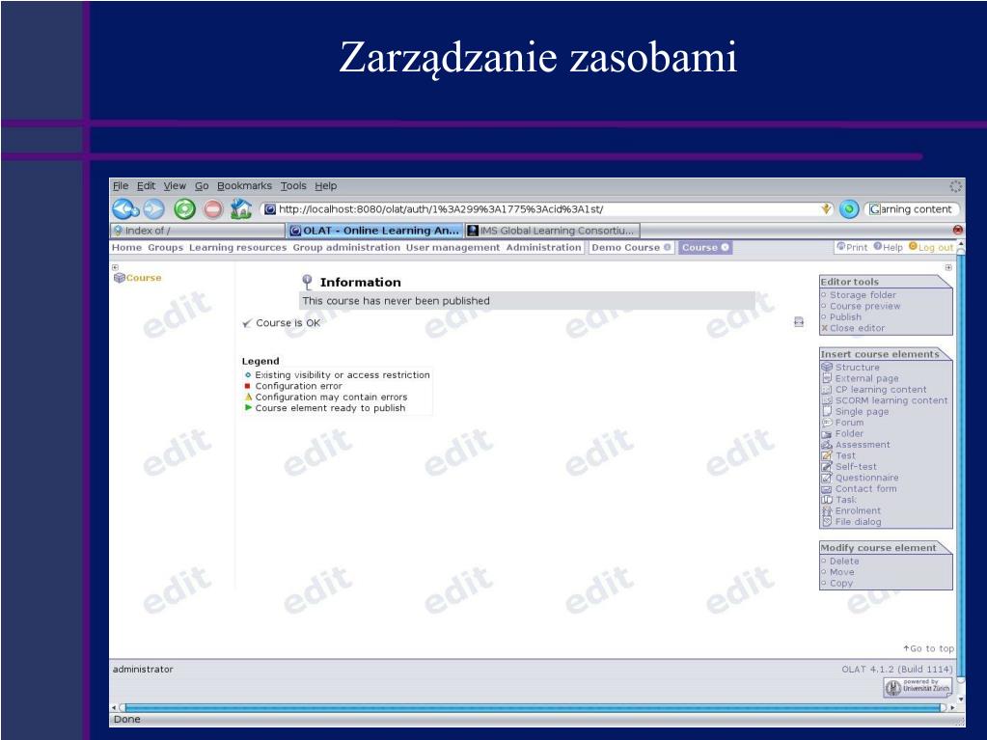
Task: Click the red close-tab button on tab bar
Action: pos(957,231)
